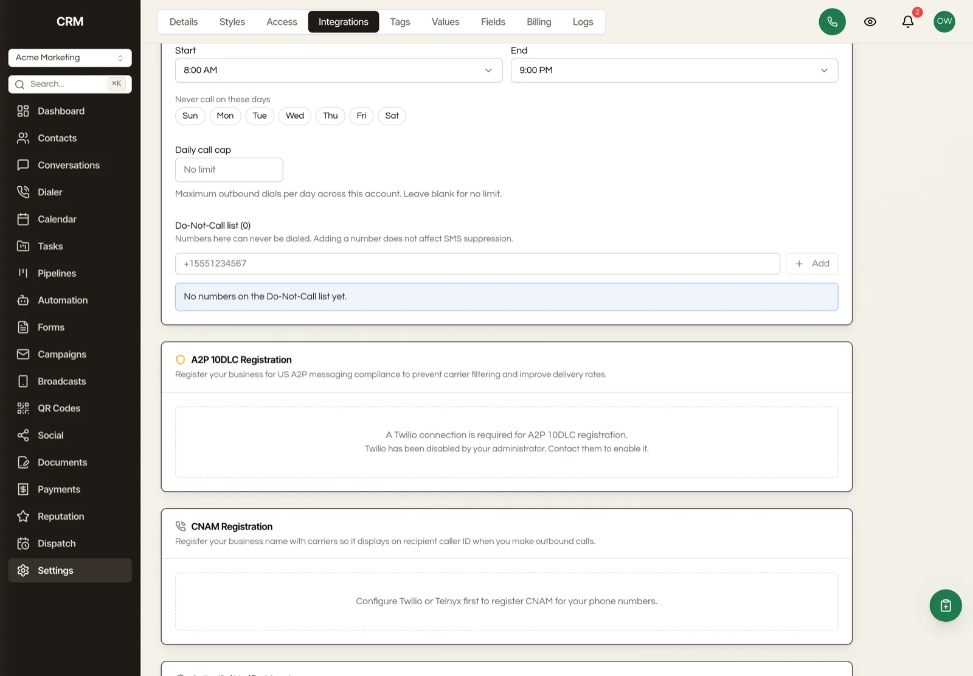Click the Do-Not-Call phone number field
This screenshot has height=676, width=973.
tap(477, 263)
